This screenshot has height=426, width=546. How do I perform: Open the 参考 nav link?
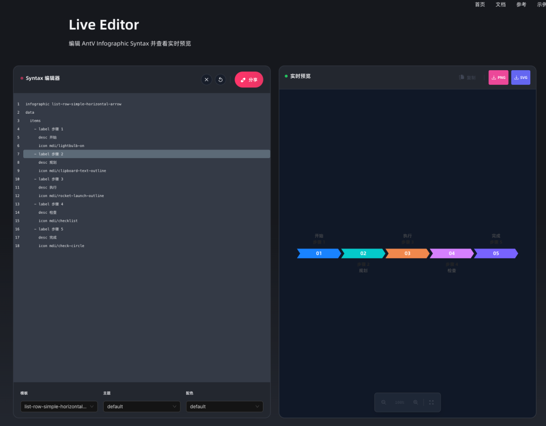coord(521,5)
